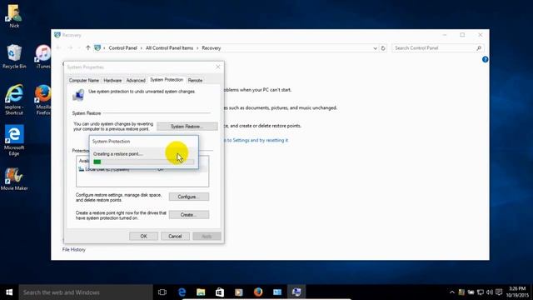This screenshot has height=300, width=533.
Task: Click the Configure button
Action: [189, 197]
